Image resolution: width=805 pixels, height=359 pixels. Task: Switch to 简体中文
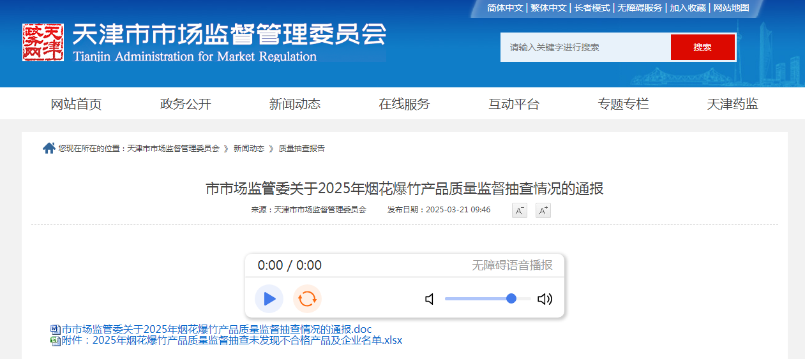coord(505,8)
